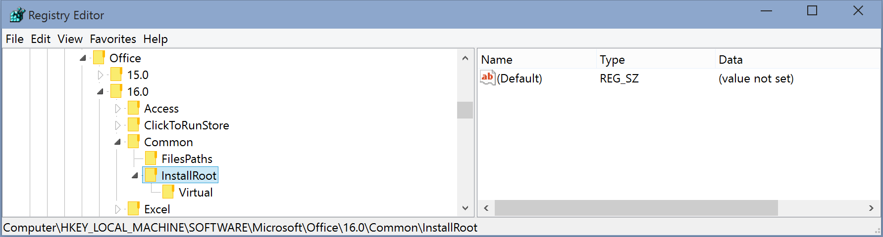
Task: Select the Excel folder icon
Action: coord(133,209)
